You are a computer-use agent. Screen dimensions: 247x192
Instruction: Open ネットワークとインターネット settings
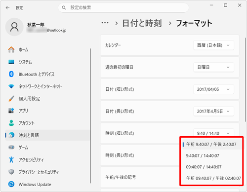[48, 86]
